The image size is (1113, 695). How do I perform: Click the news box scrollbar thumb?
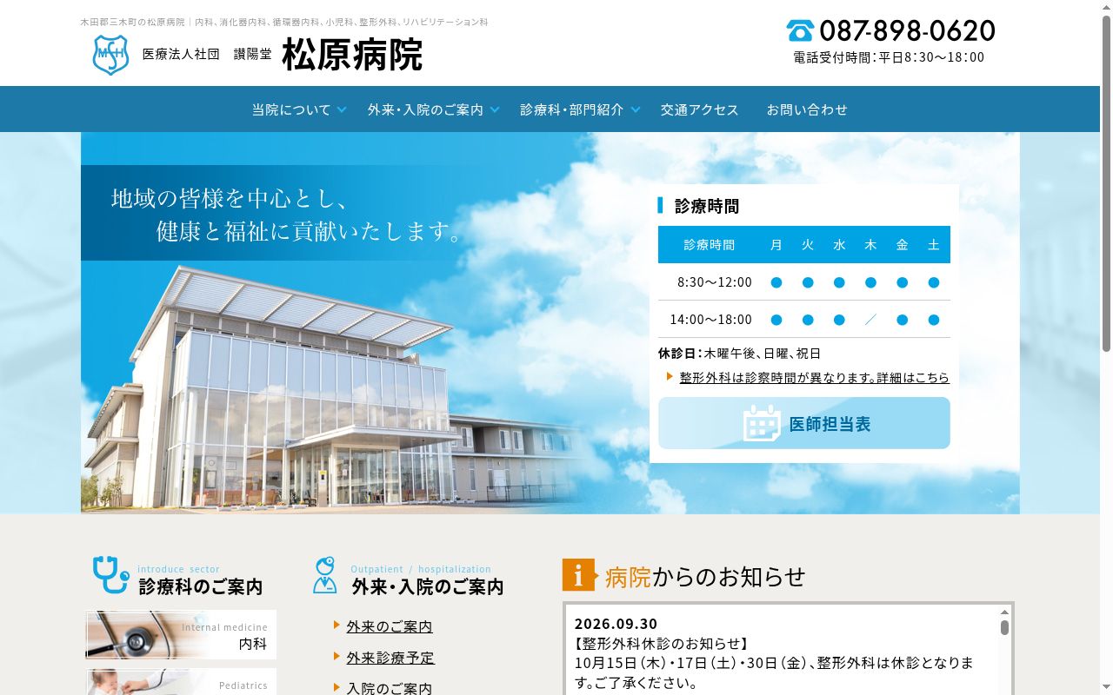pyautogui.click(x=1004, y=627)
